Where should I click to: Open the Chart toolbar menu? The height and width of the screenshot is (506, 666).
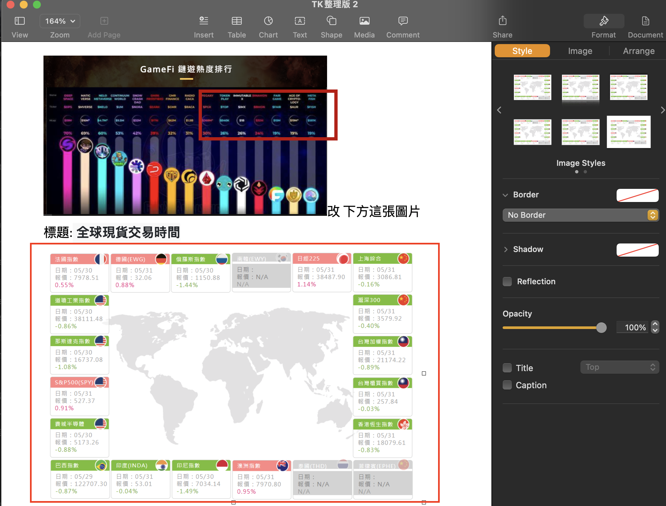268,21
